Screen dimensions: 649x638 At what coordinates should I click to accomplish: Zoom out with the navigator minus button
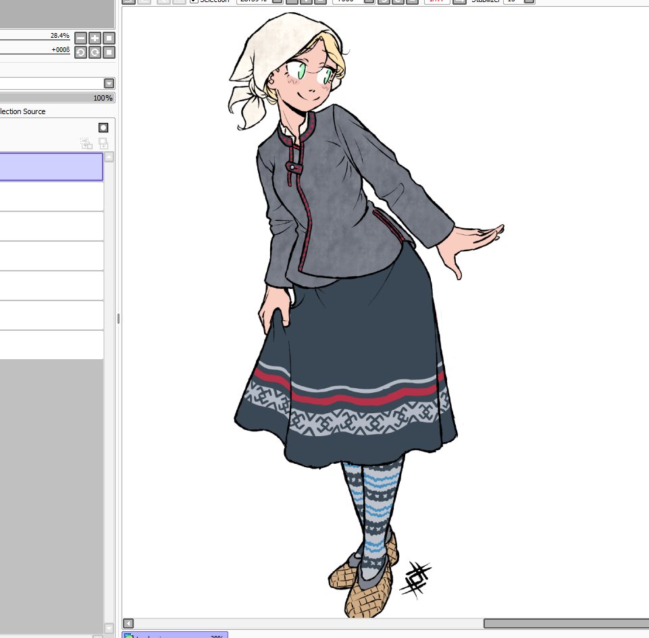point(81,38)
